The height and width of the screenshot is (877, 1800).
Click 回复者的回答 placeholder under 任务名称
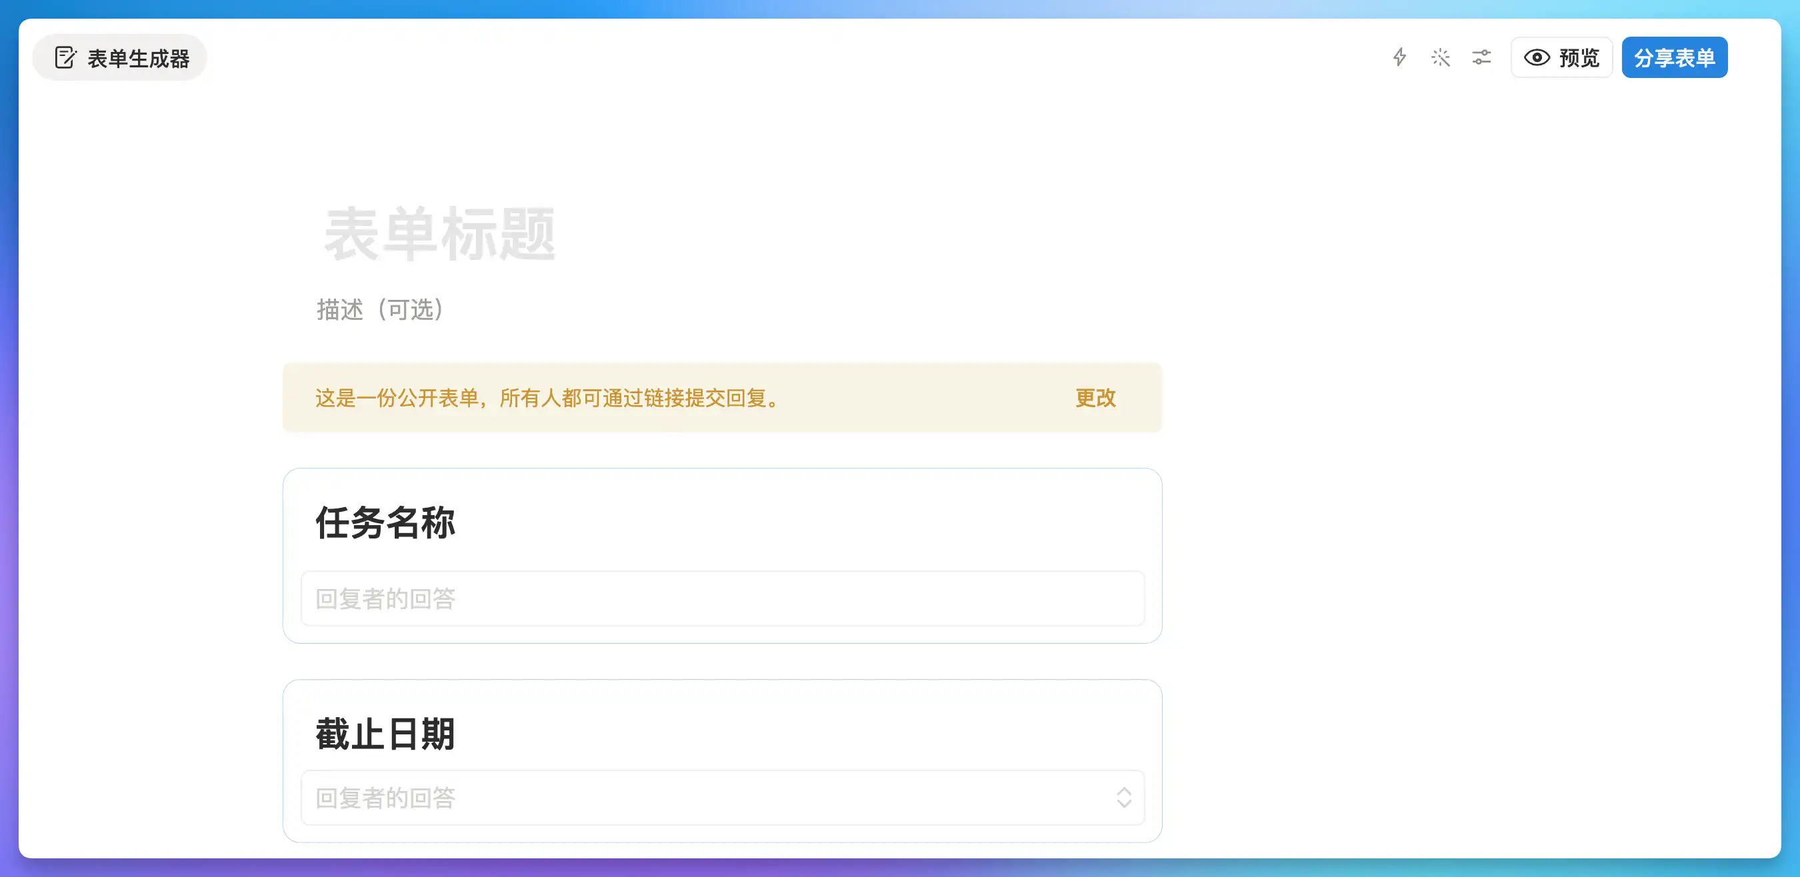(385, 598)
